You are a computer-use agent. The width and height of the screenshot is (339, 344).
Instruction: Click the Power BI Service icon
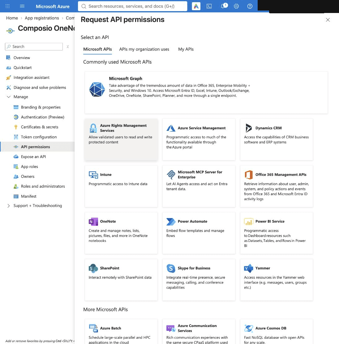tap(249, 221)
